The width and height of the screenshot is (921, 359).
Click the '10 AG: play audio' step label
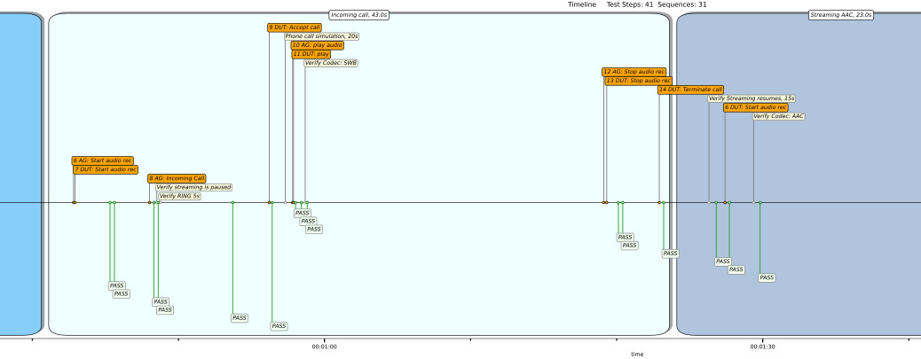tap(317, 45)
